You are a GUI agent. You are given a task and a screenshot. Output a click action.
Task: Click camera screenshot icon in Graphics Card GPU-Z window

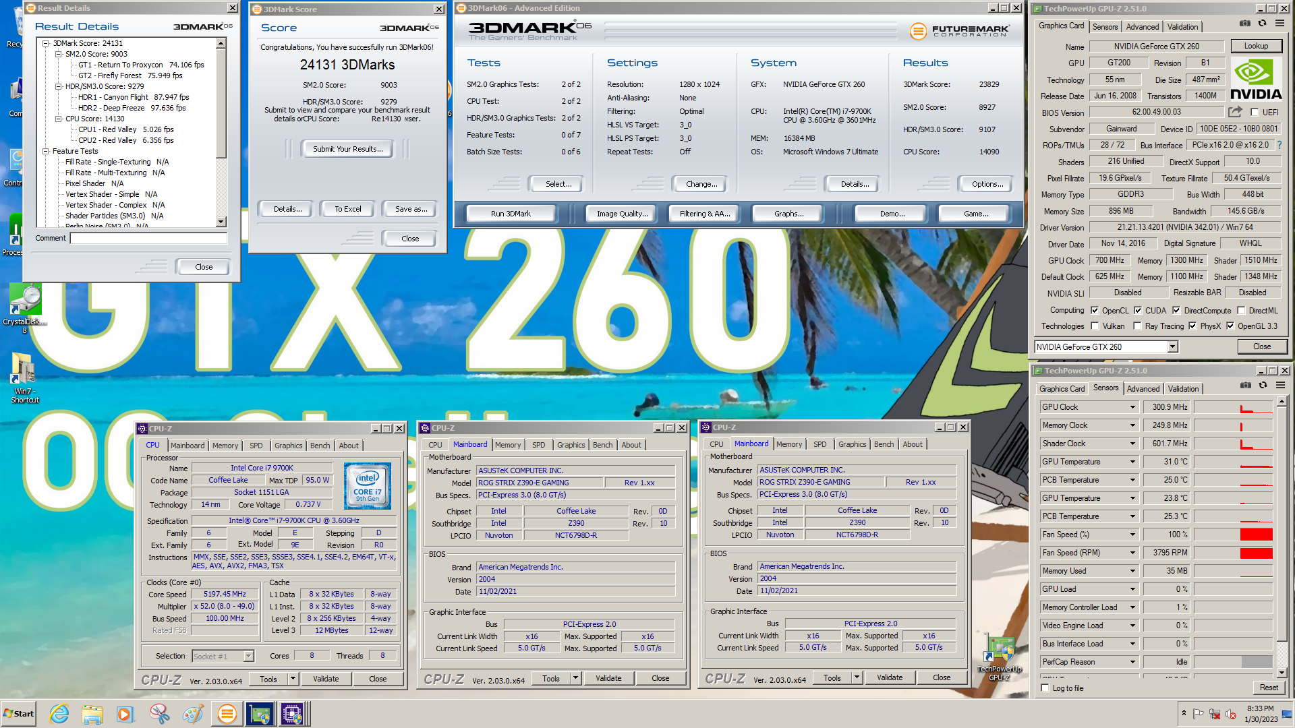click(x=1245, y=24)
